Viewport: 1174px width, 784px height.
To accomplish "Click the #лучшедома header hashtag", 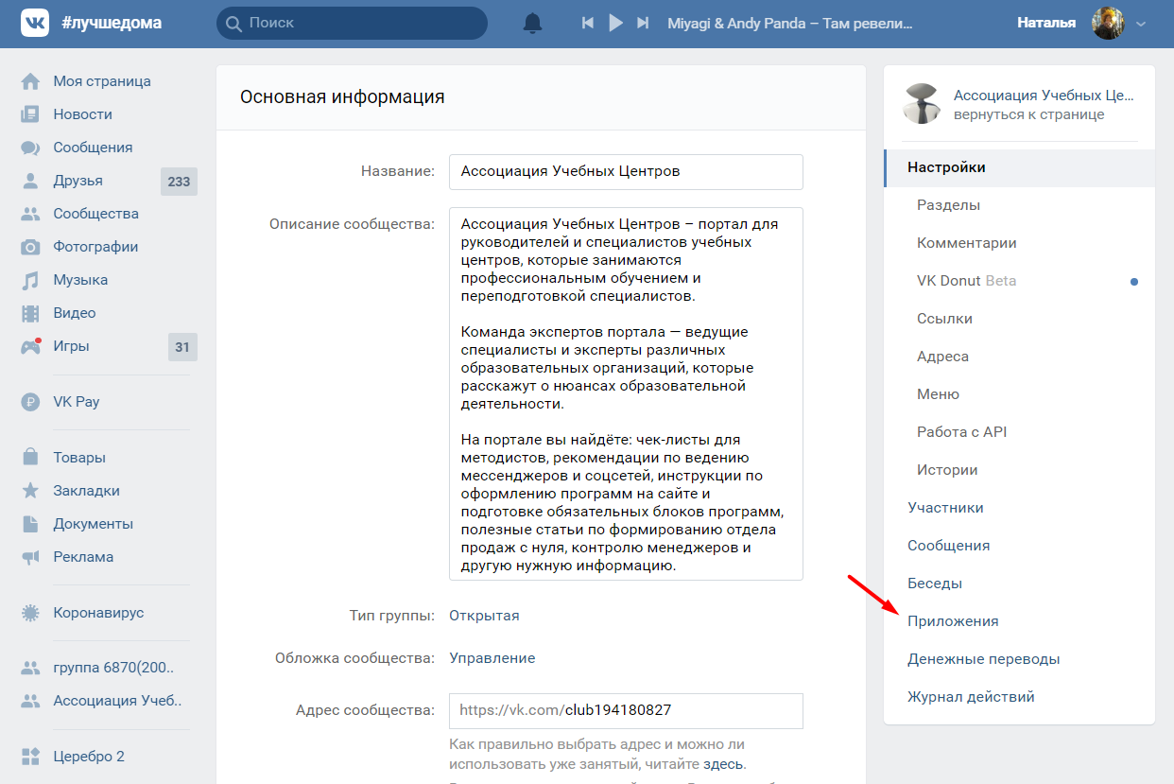I will point(112,23).
